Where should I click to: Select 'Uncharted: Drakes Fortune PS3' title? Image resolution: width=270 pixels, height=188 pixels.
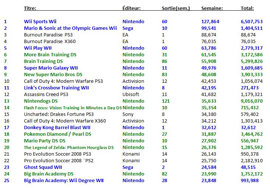(59, 114)
